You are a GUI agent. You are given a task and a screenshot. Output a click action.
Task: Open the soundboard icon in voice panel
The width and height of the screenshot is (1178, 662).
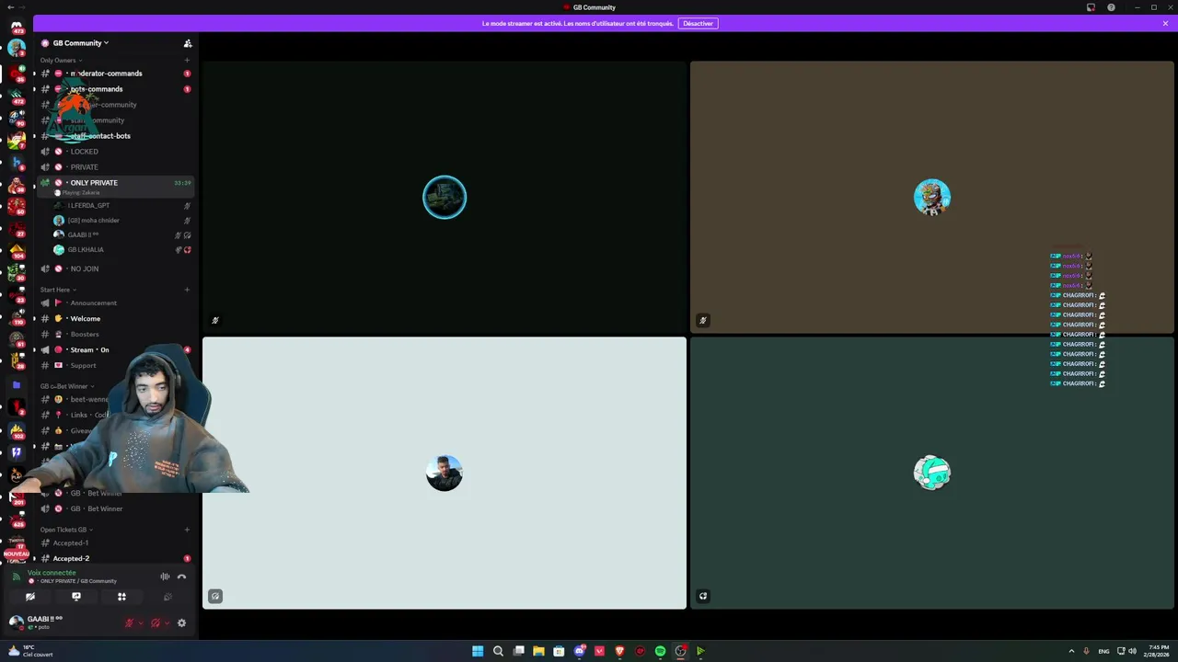click(x=167, y=597)
